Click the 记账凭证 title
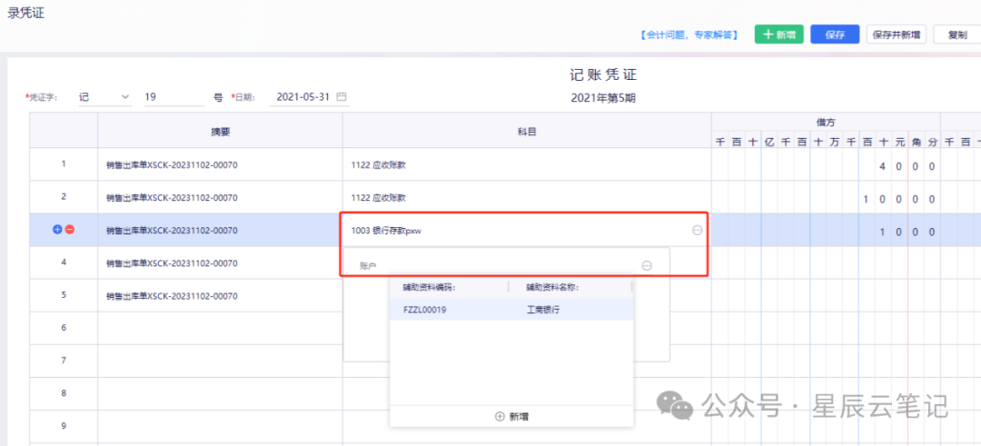 click(x=603, y=75)
